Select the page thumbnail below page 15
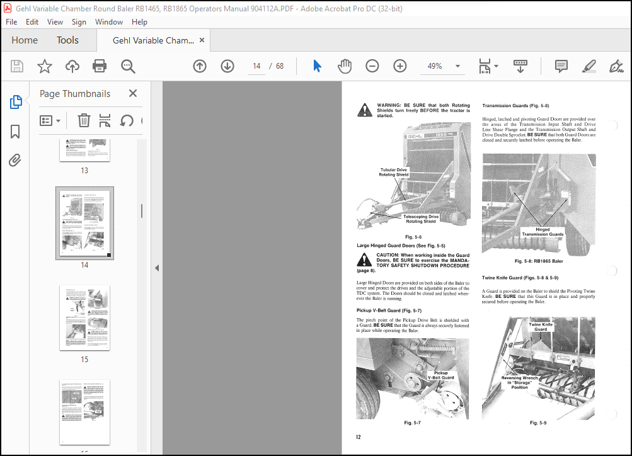632x456 pixels. [84, 412]
